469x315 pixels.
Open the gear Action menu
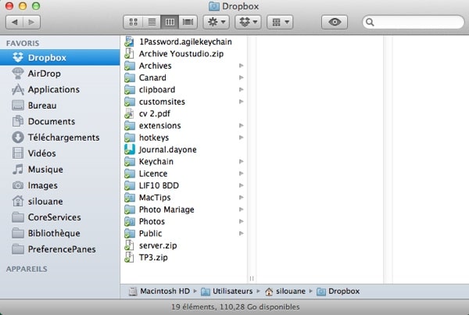(x=215, y=22)
